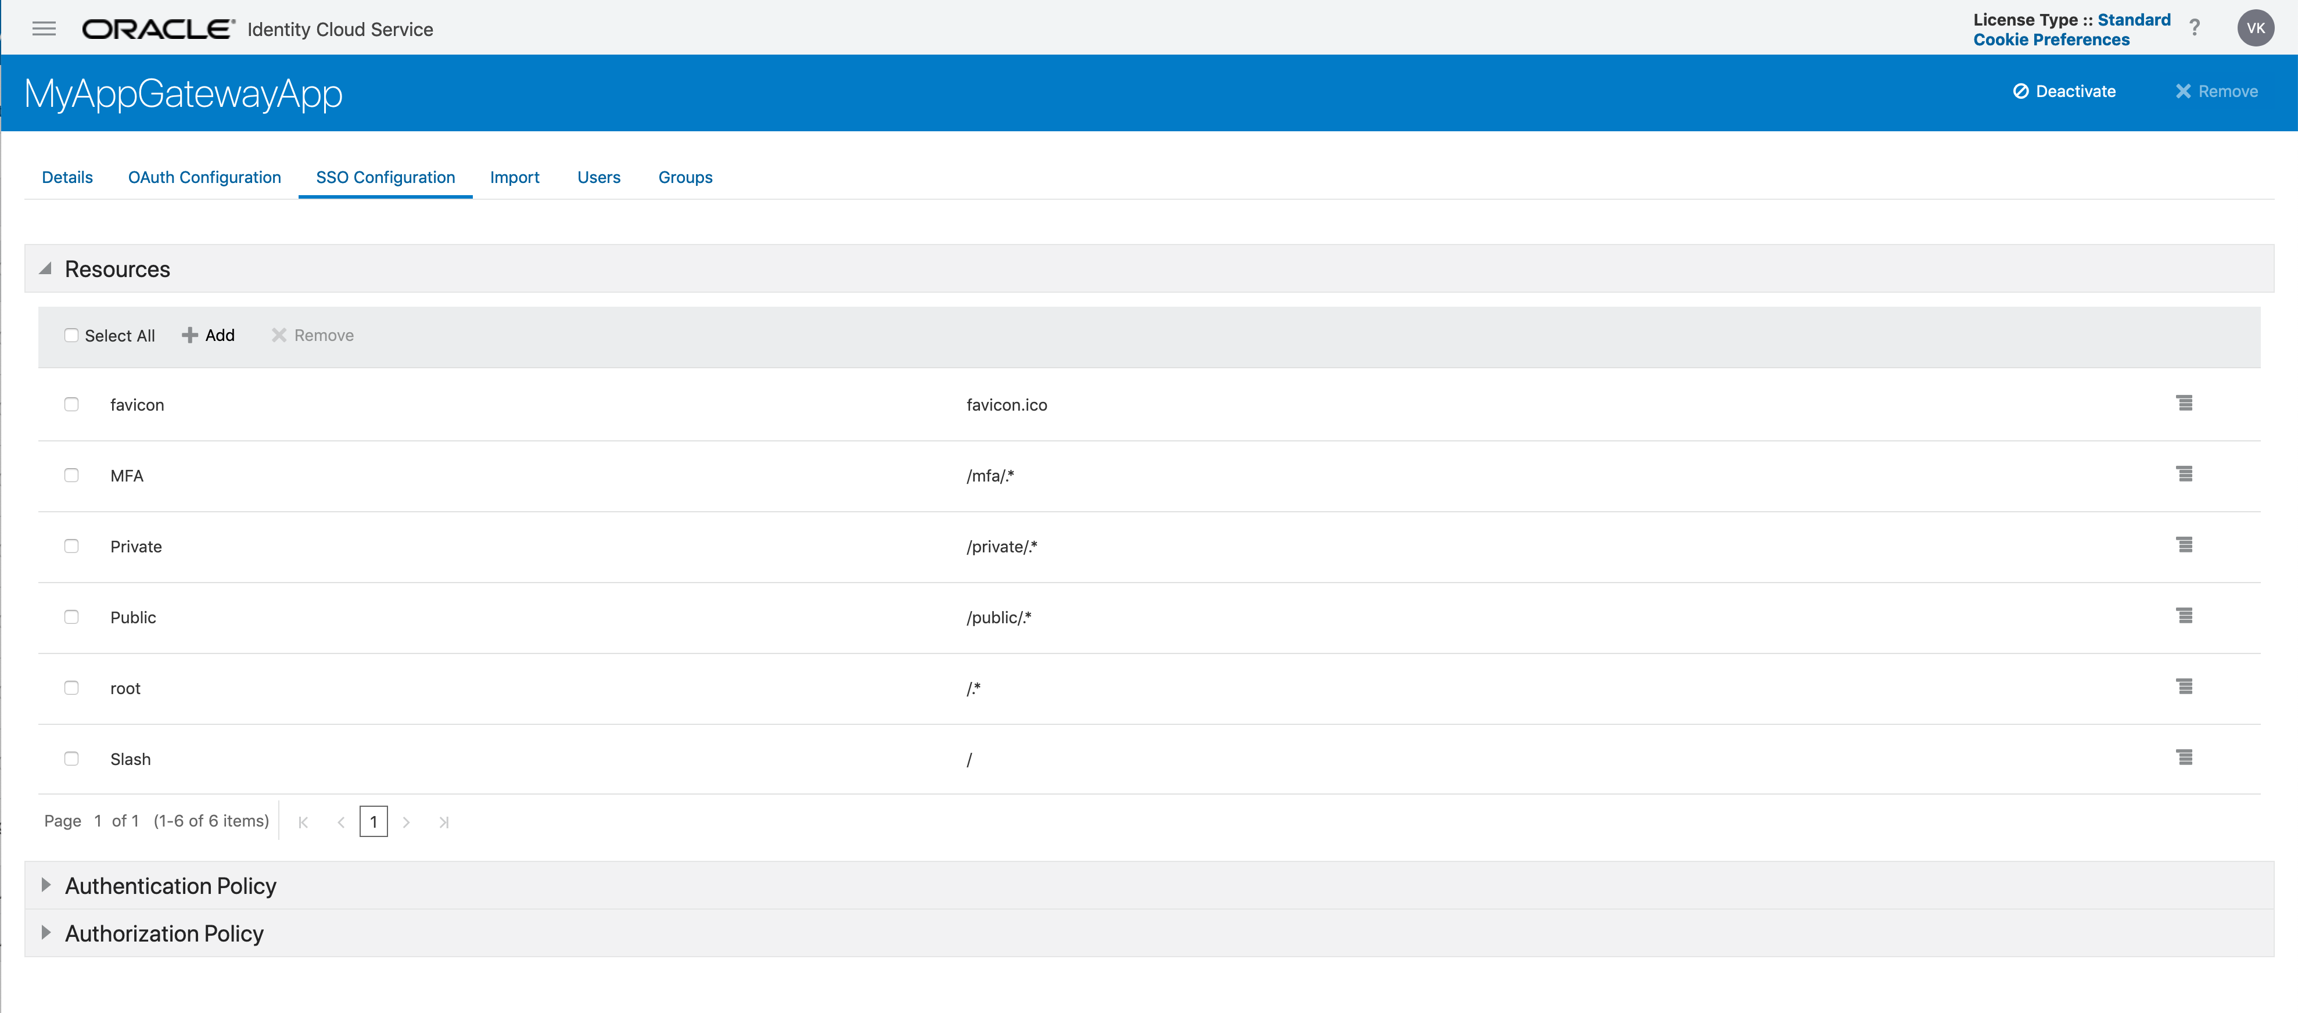Open the MFA row action menu icon
The width and height of the screenshot is (2298, 1013).
click(x=2184, y=475)
